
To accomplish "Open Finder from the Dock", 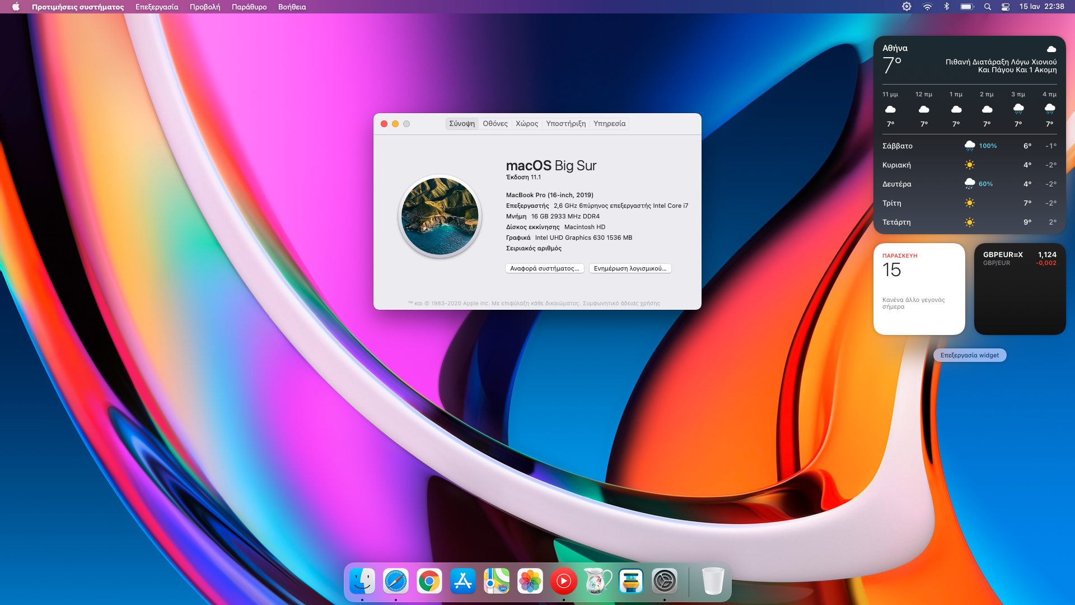I will (362, 581).
